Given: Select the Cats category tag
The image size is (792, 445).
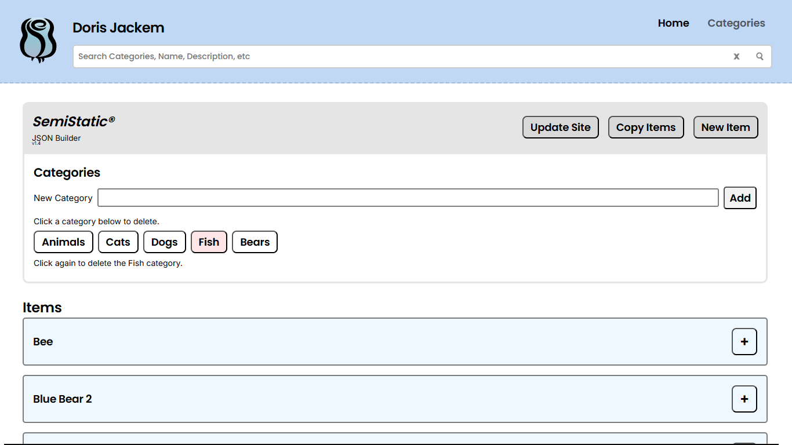Looking at the screenshot, I should (x=118, y=242).
